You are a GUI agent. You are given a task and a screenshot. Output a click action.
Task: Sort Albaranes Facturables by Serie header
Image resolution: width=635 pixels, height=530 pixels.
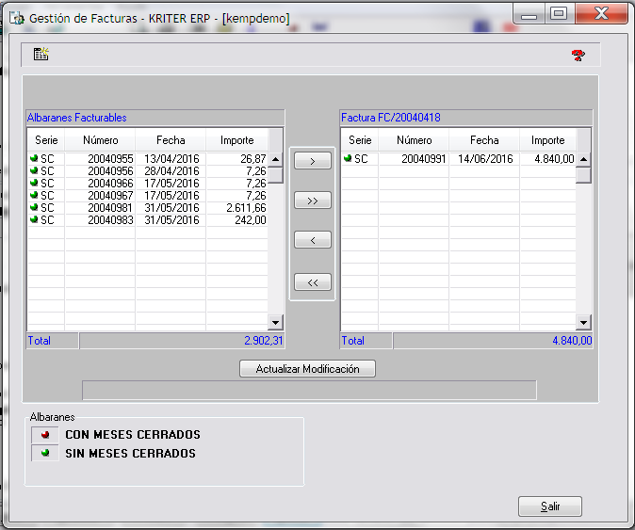(46, 140)
